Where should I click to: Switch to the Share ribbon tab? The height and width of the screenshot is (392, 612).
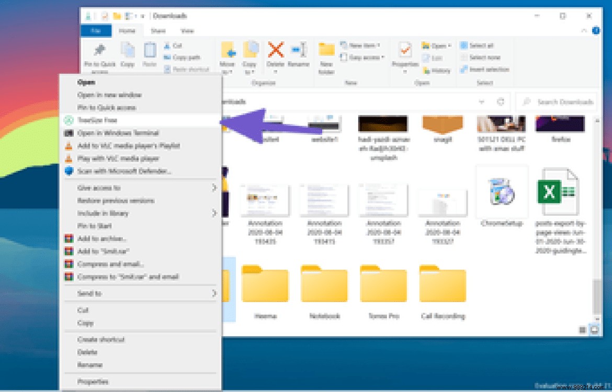[158, 31]
